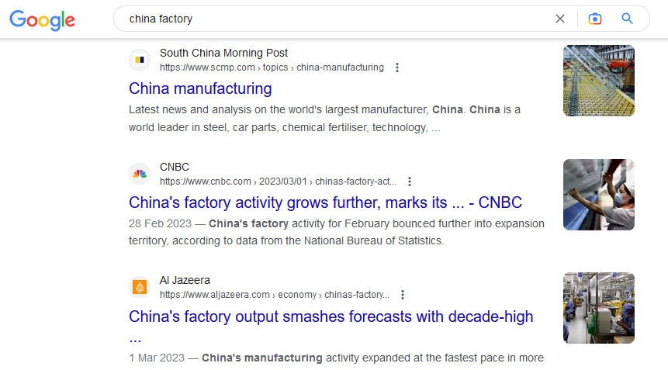Click the aljazeera.com URL breadcrumb
The image size is (668, 370).
click(x=275, y=295)
